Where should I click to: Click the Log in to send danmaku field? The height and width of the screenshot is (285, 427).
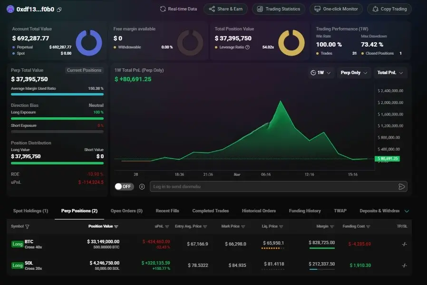(278, 187)
